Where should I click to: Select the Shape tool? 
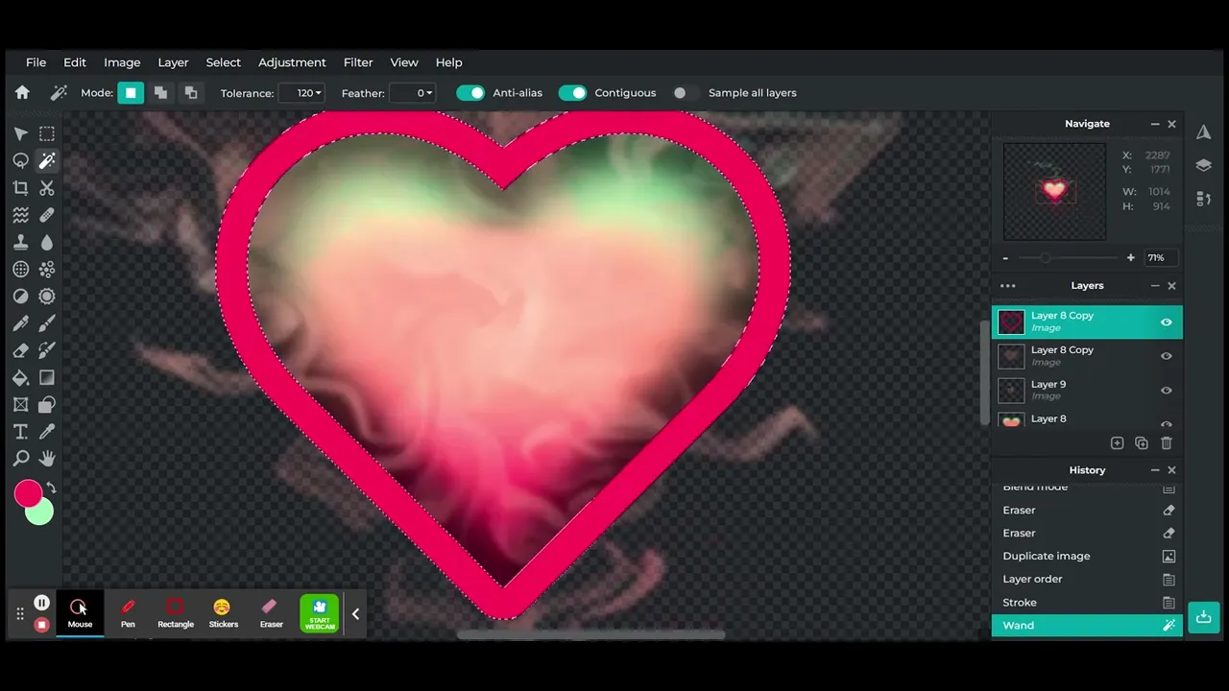coord(47,405)
